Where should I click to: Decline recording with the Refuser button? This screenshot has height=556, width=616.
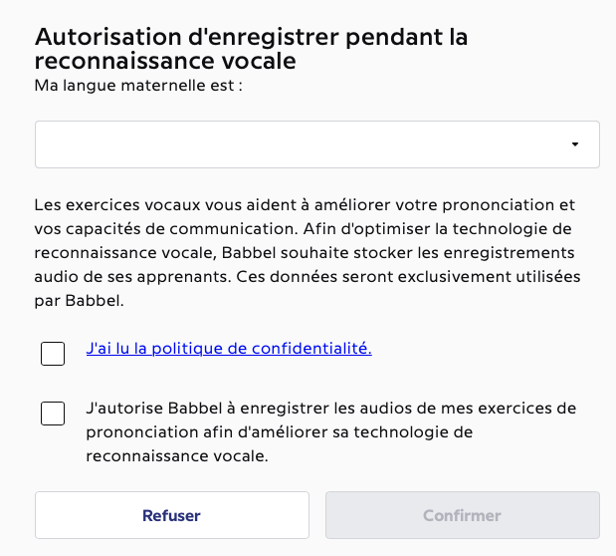[171, 515]
